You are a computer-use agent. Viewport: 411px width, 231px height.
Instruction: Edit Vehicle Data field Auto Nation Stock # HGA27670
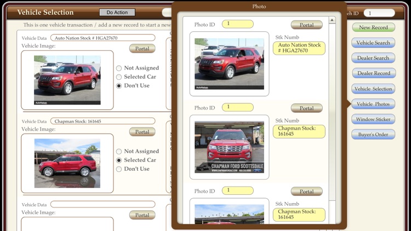pos(103,38)
